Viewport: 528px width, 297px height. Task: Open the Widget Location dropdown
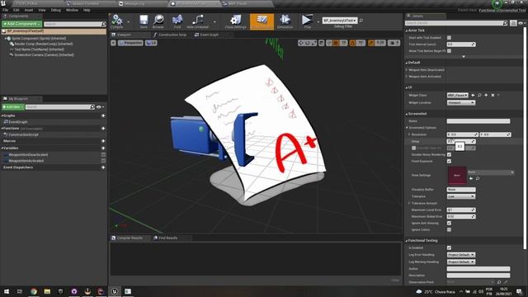[x=461, y=102]
